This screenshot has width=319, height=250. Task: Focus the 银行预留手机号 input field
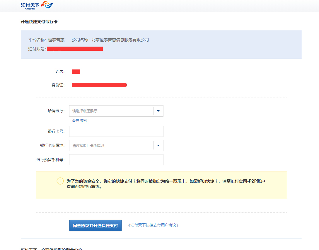click(116, 160)
